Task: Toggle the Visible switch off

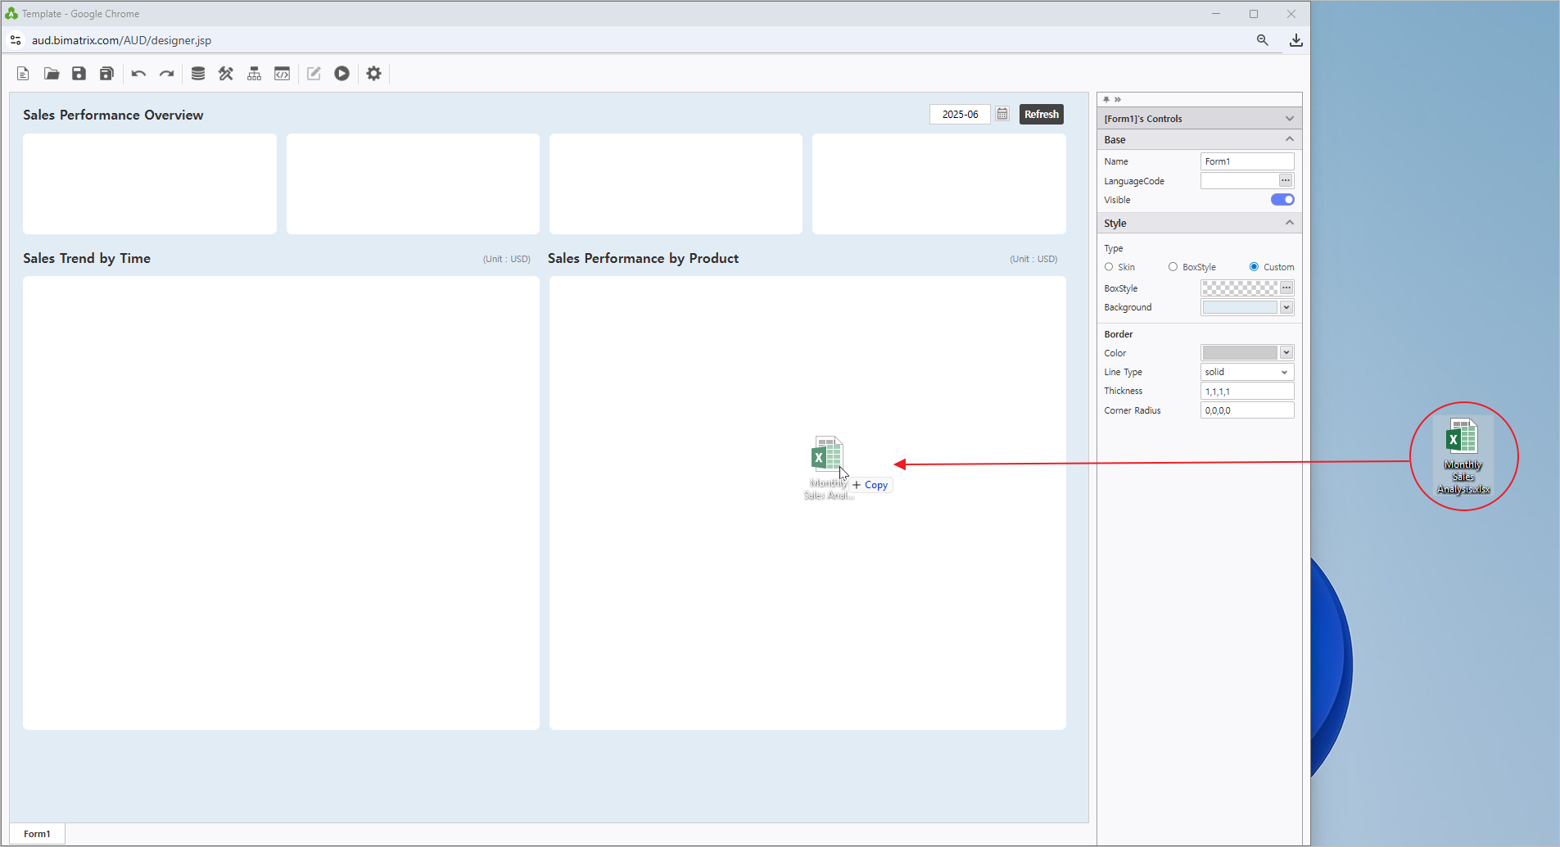Action: pyautogui.click(x=1282, y=200)
